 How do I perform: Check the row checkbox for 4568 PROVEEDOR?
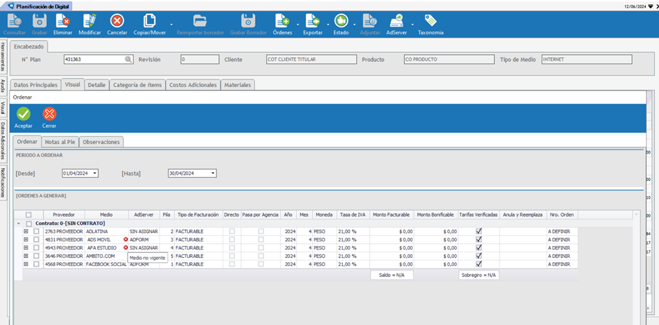pos(36,264)
